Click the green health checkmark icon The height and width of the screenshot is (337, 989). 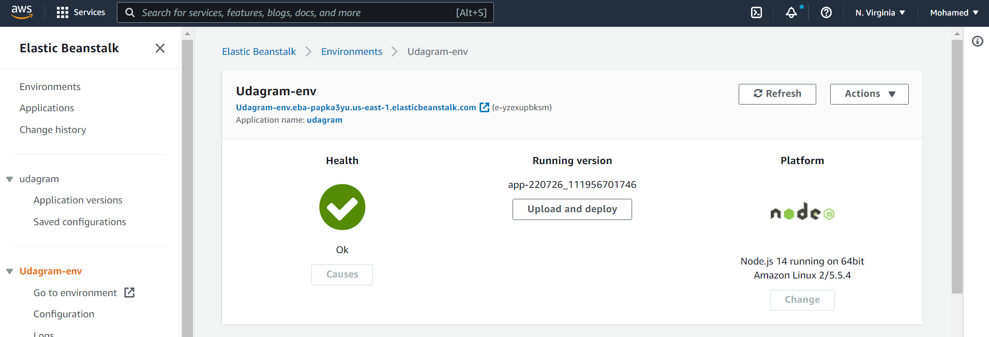342,207
